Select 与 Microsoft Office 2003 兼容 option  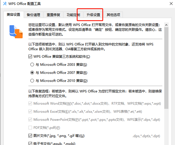(x=32, y=64)
